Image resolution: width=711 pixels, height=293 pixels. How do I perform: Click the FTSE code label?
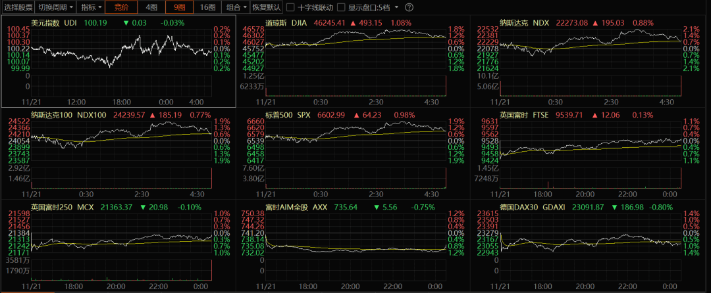(x=540, y=115)
